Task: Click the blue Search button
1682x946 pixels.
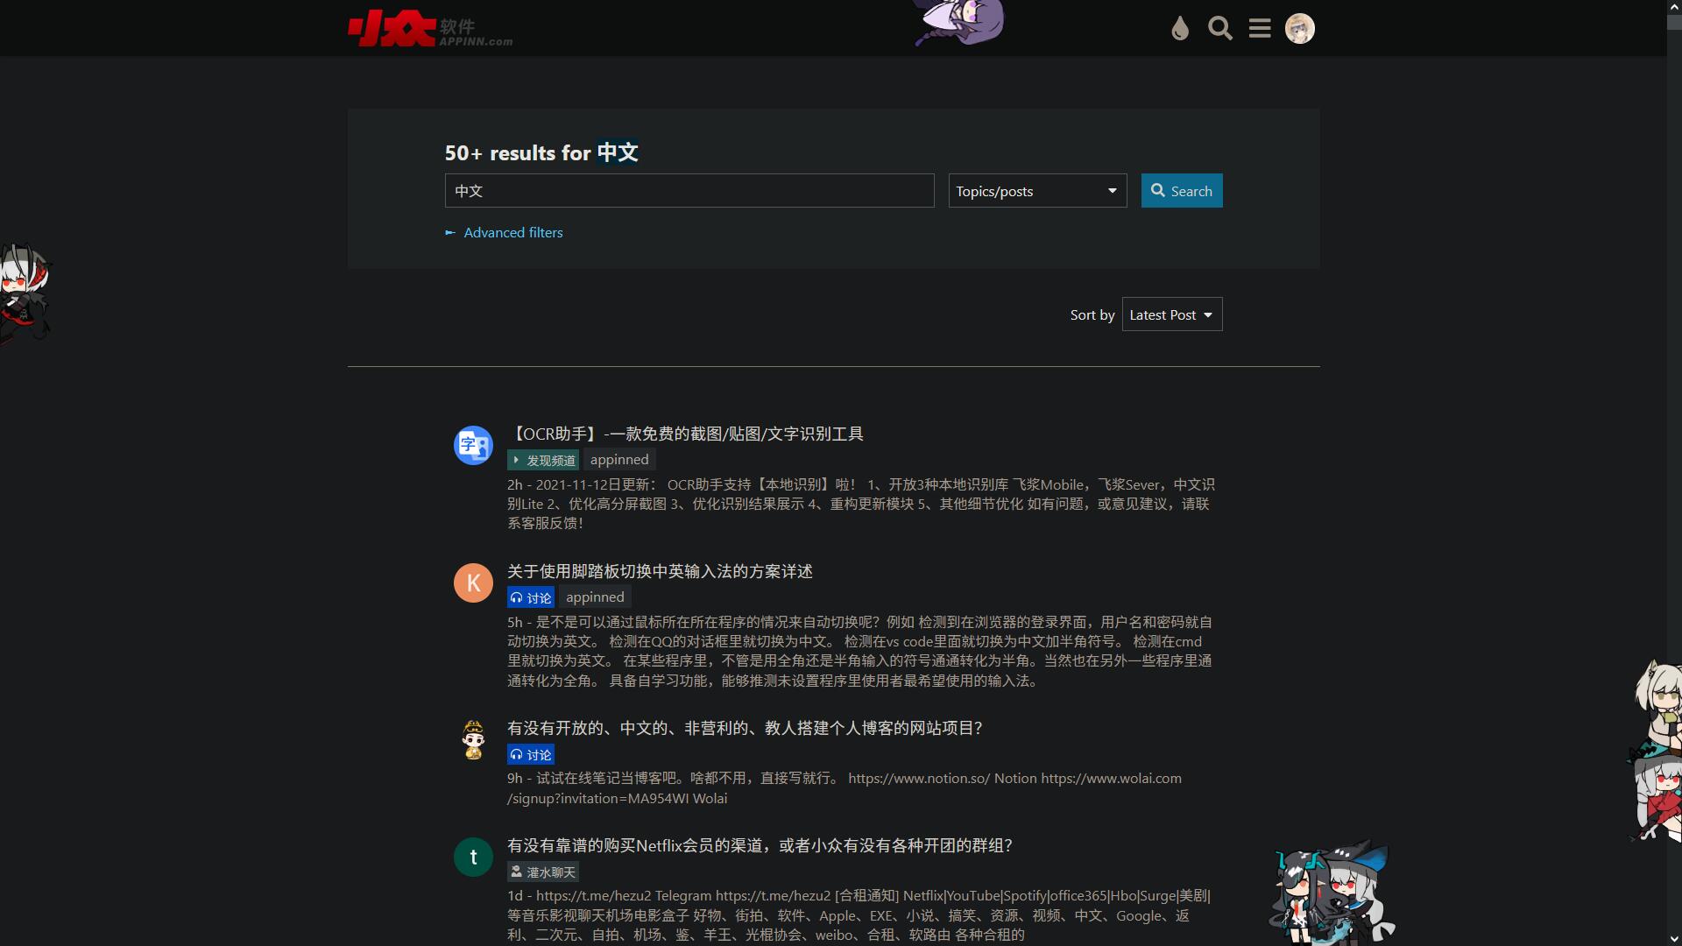Action: (1181, 191)
